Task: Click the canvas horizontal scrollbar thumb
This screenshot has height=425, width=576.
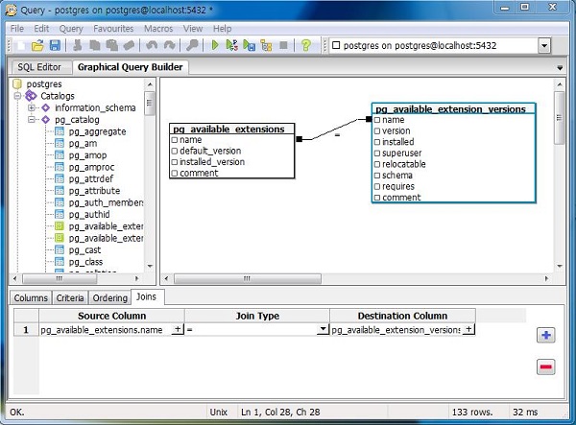Action: tap(248, 279)
